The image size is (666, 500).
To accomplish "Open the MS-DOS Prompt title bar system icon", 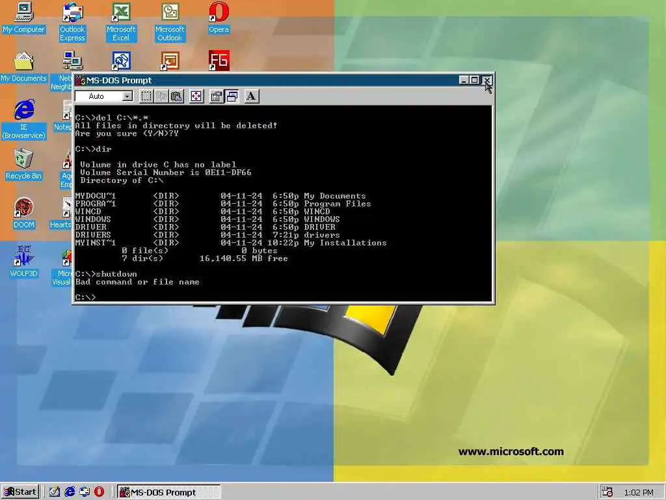I will point(80,80).
